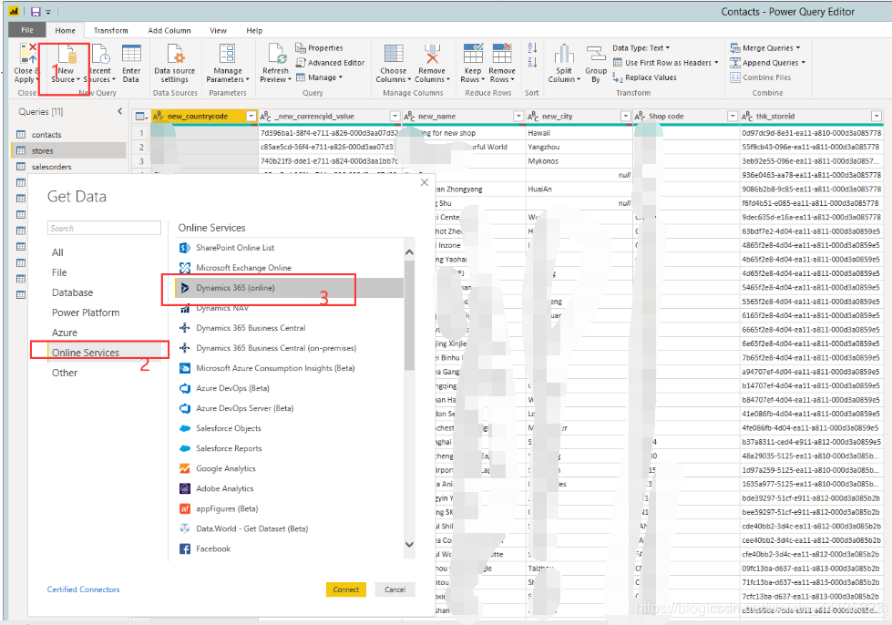Screen dimensions: 892x625
Task: Click Remove Columns icon
Action: pos(433,54)
